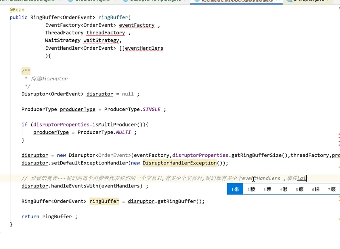This screenshot has width=340, height=249.
Task: Open the Disruptor.java editor tab
Action: pyautogui.click(x=309, y=1)
